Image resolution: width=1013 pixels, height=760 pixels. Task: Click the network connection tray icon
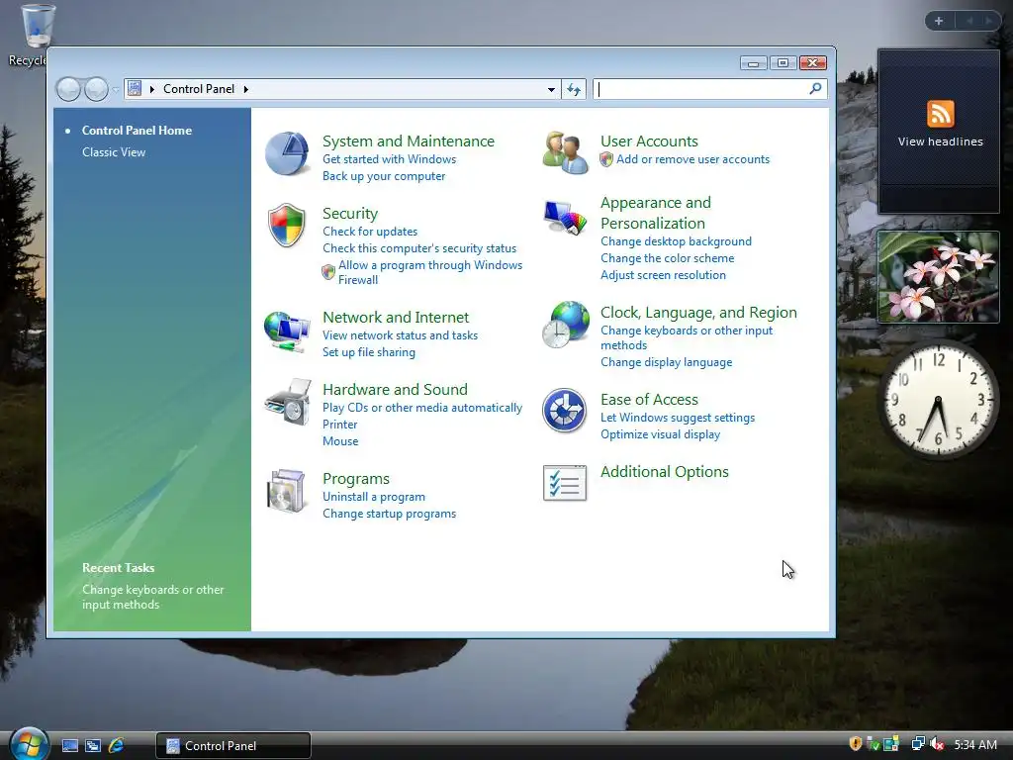[917, 744]
